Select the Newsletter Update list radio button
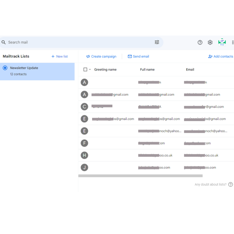 point(5,68)
